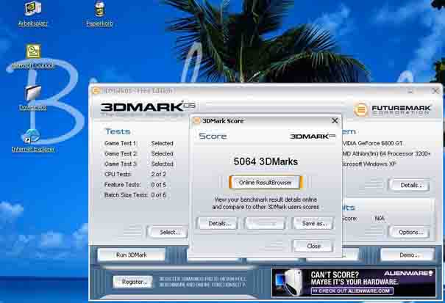445x303 pixels.
Task: Click the Alienware advertisement banner
Action: coord(354,282)
